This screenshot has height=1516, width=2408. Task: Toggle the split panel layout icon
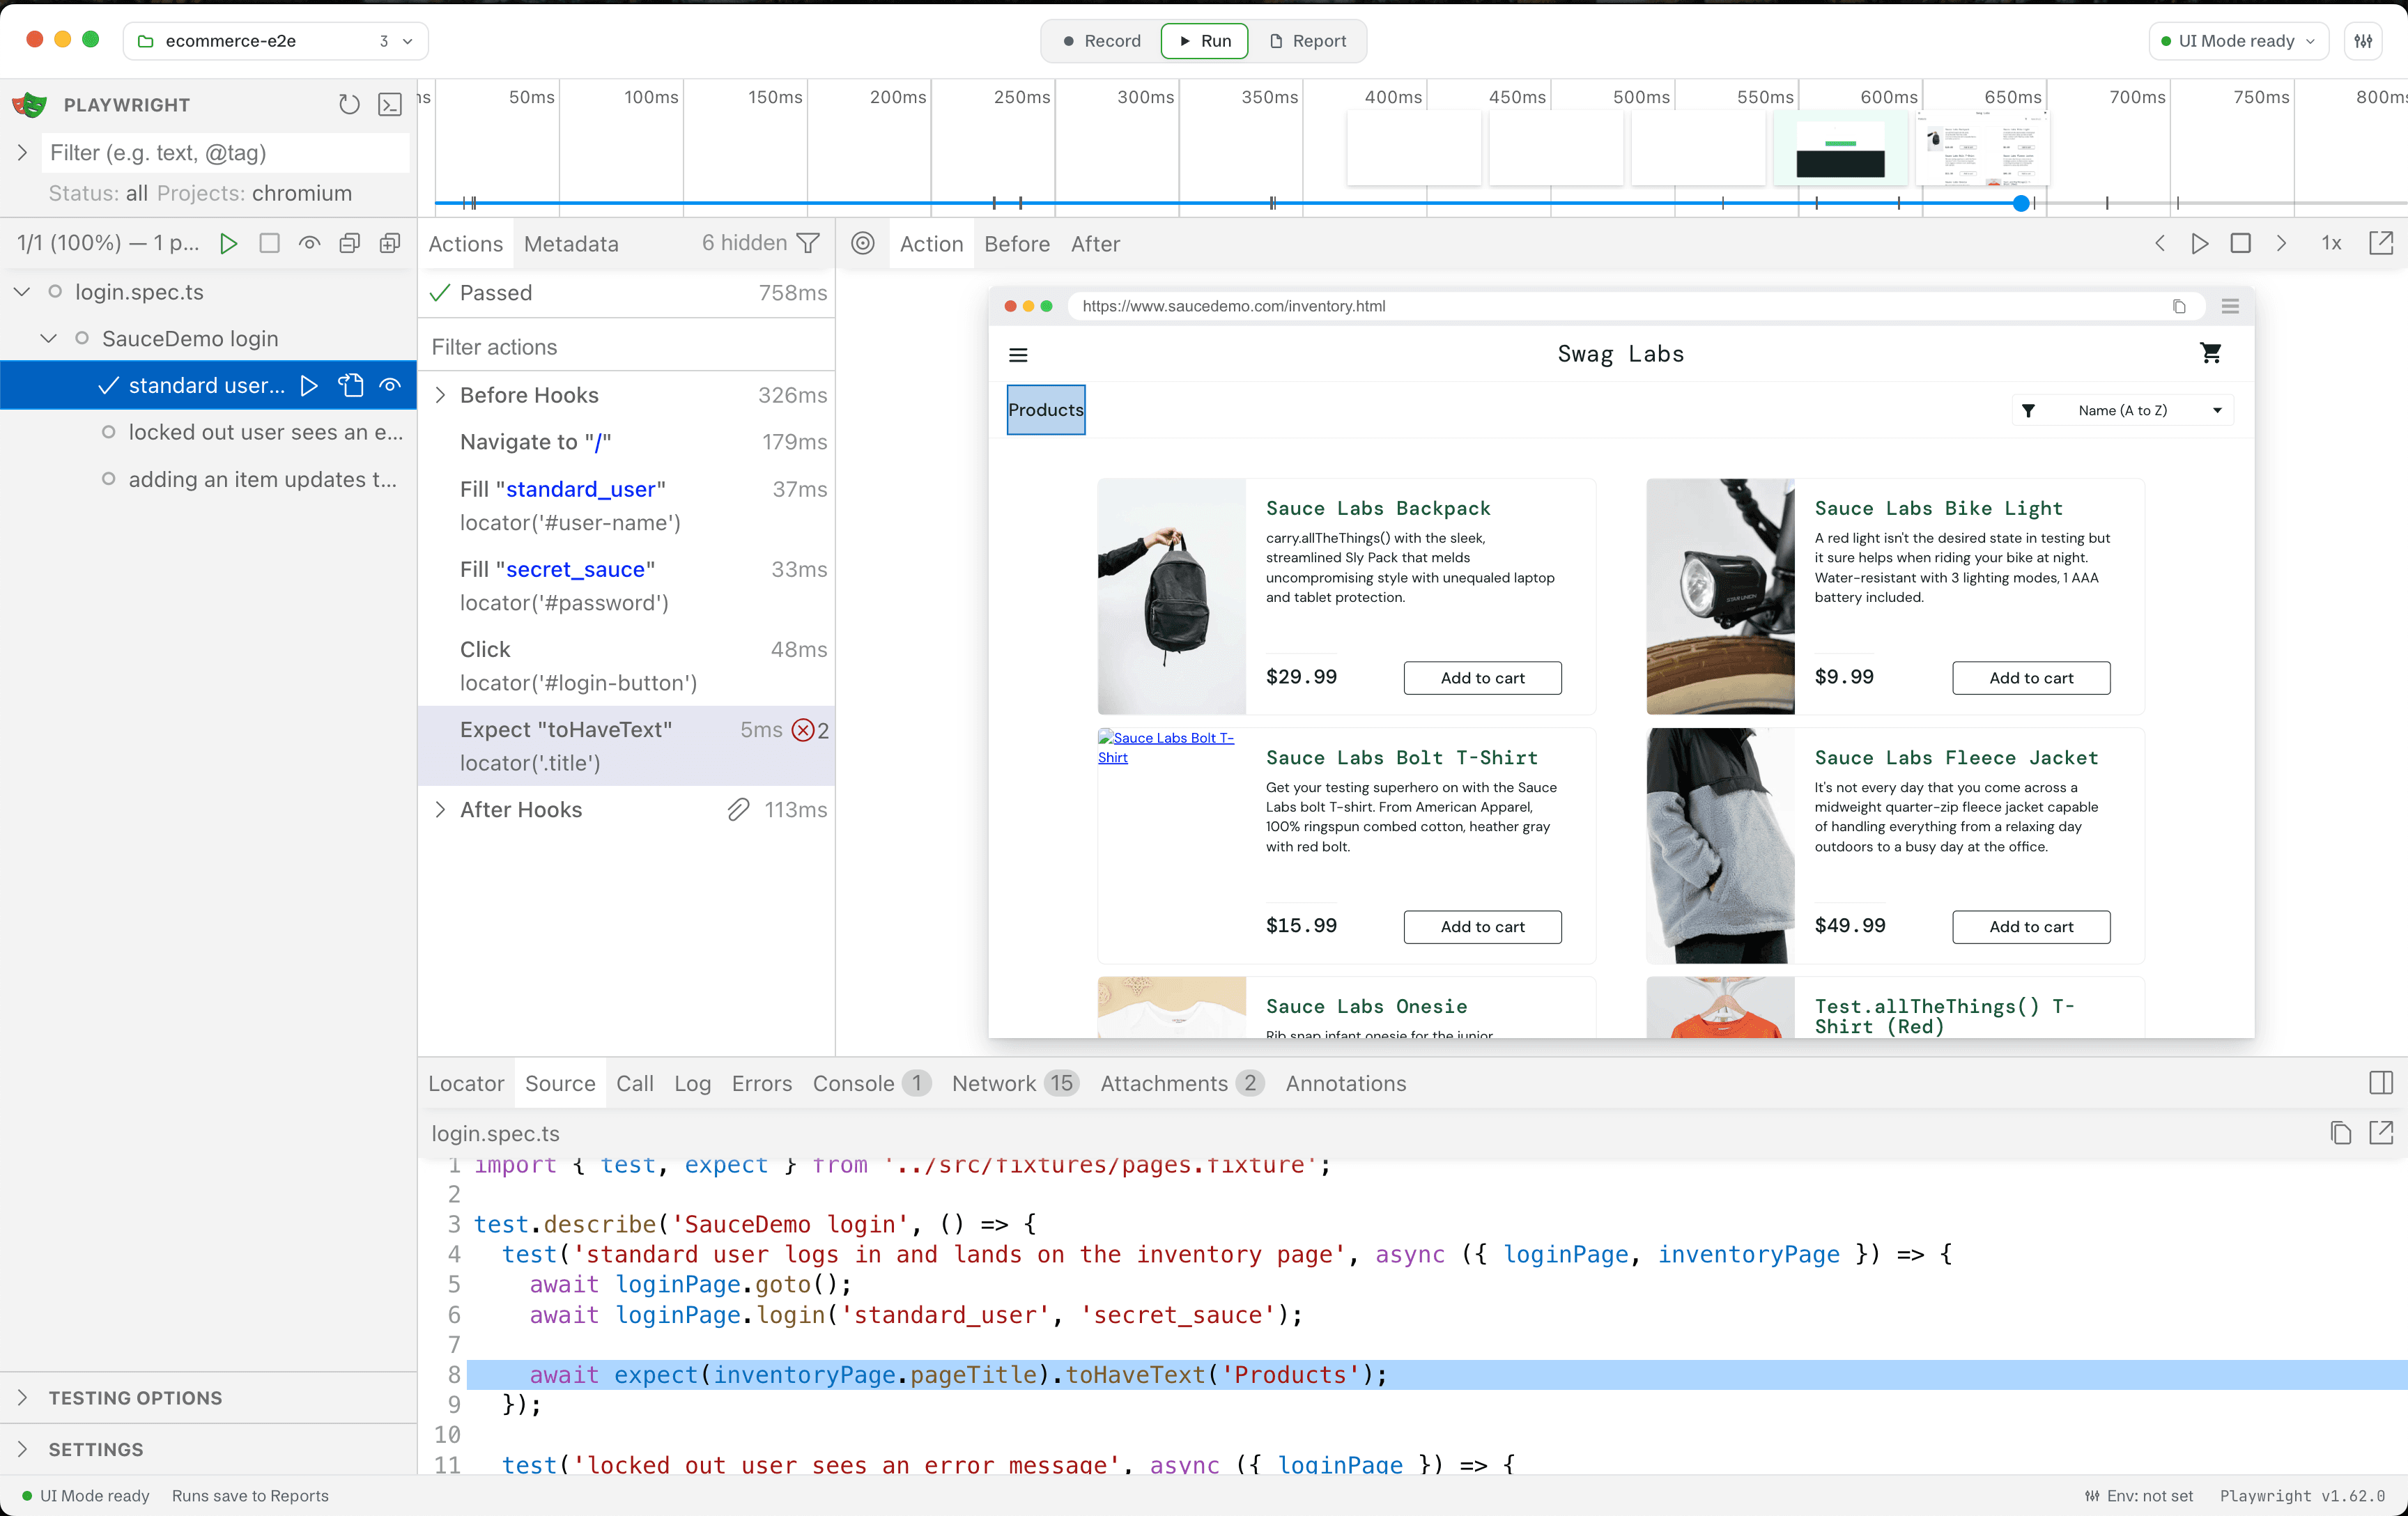[x=2381, y=1082]
